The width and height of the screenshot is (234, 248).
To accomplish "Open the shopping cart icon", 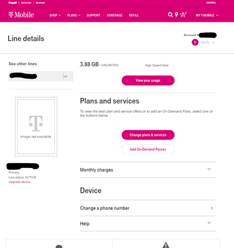I will 183,15.
